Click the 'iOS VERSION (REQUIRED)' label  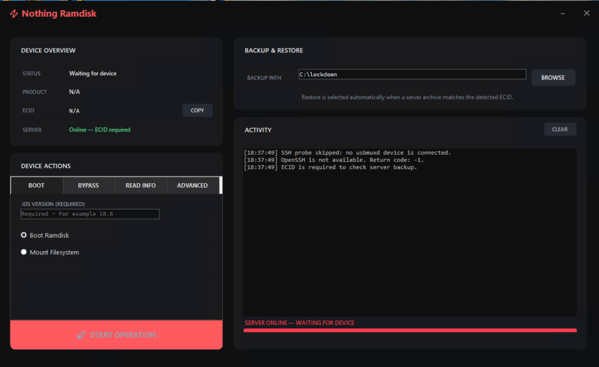(x=53, y=204)
